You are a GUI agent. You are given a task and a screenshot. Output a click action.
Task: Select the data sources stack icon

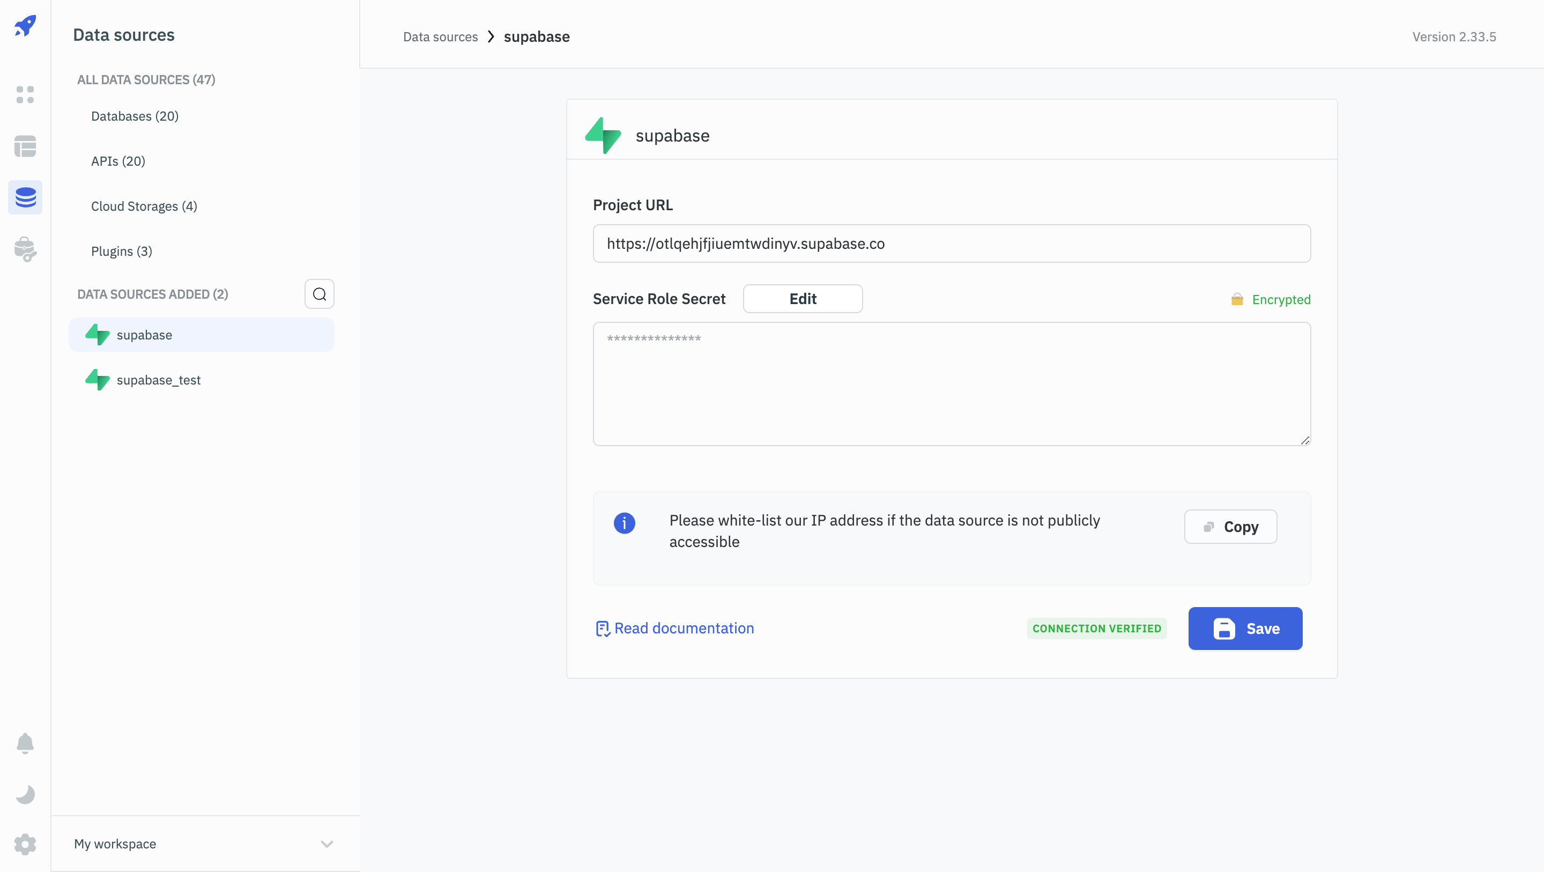click(25, 197)
